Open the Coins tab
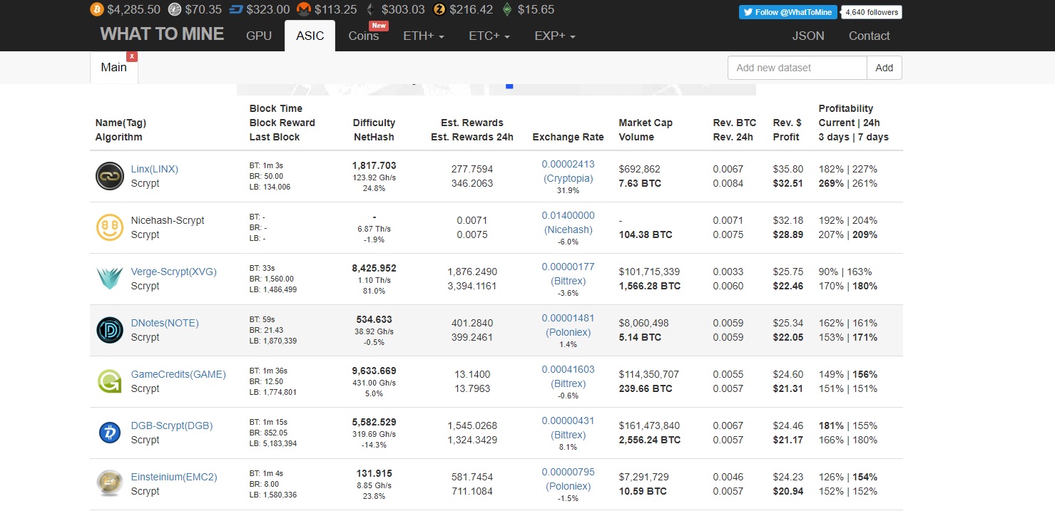The width and height of the screenshot is (1055, 516). click(x=364, y=36)
